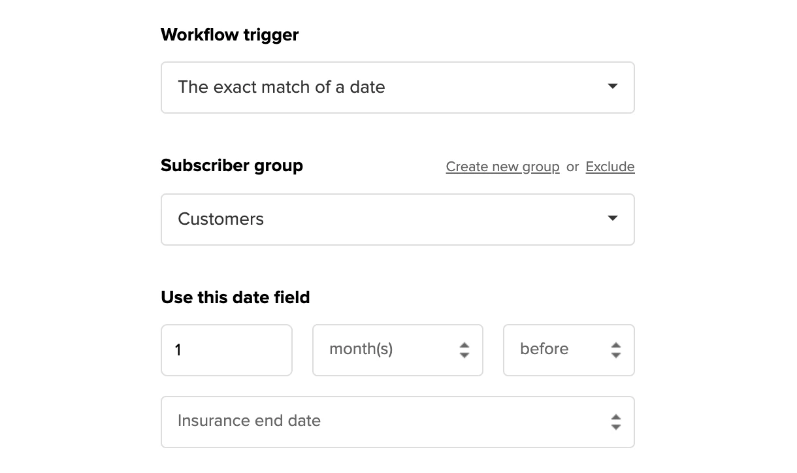The image size is (797, 473).
Task: Focus the number input containing 1
Action: point(226,350)
